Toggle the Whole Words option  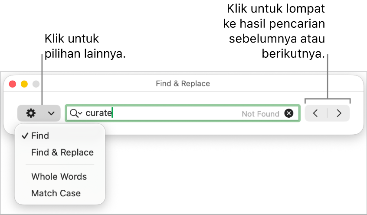[x=59, y=177]
